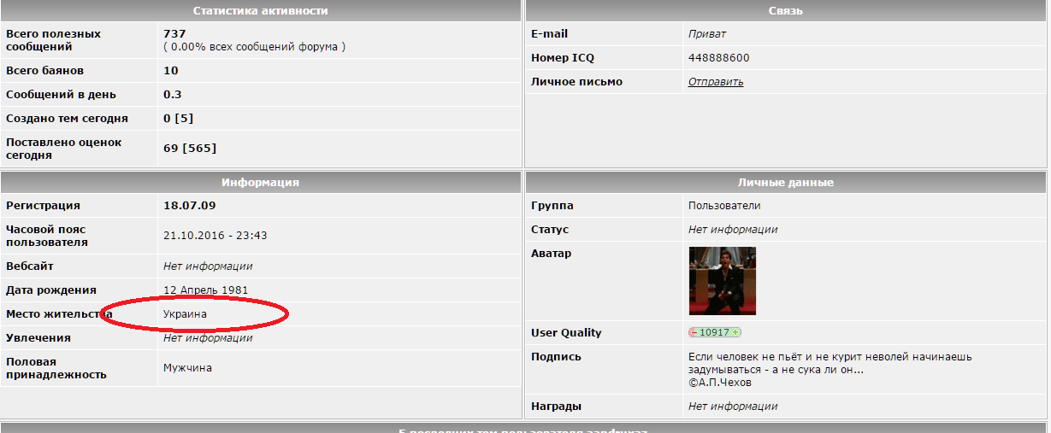Screen dimensions: 1051x433
Task: Click ICQ number 448888600
Action: [719, 58]
